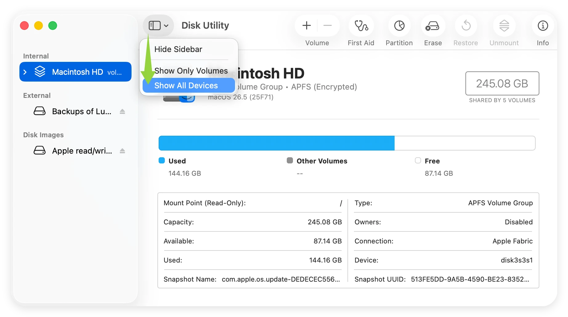Click the Macintosh HD layers stack icon
The width and height of the screenshot is (568, 317).
click(40, 71)
